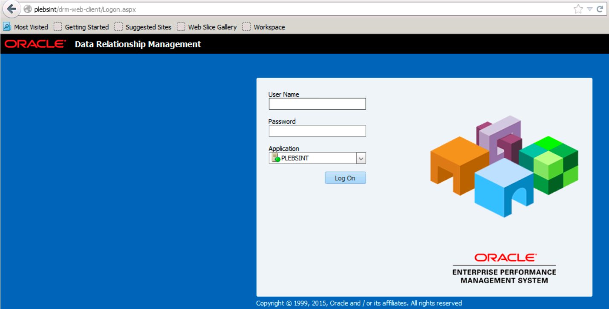Screen dimensions: 609x309
Task: Click the address bar showing Logon.aspx URL
Action: 298,9
